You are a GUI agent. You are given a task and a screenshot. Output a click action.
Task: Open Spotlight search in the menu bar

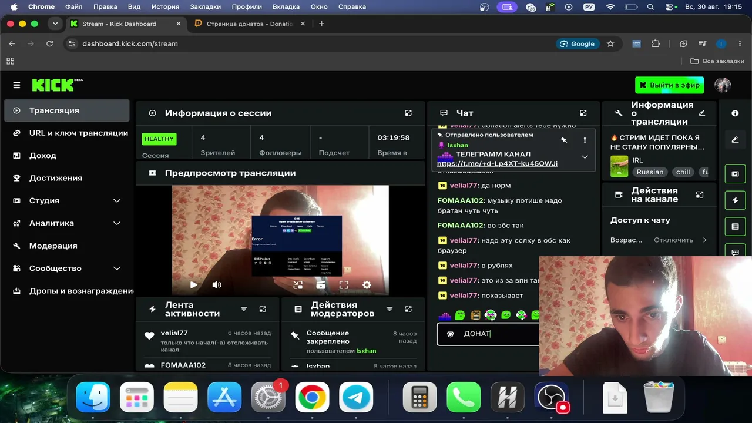tap(650, 7)
